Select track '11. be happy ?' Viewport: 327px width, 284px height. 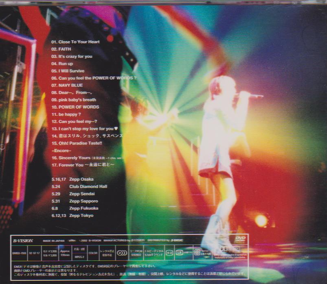pyautogui.click(x=66, y=114)
